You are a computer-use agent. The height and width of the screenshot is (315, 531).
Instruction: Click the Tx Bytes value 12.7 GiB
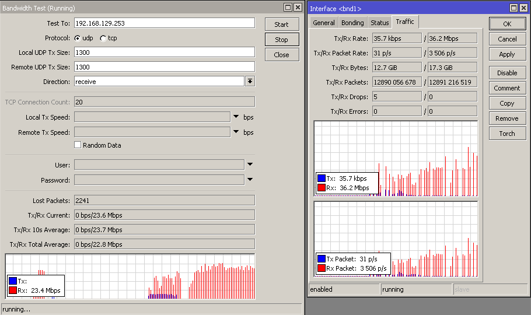(x=397, y=68)
